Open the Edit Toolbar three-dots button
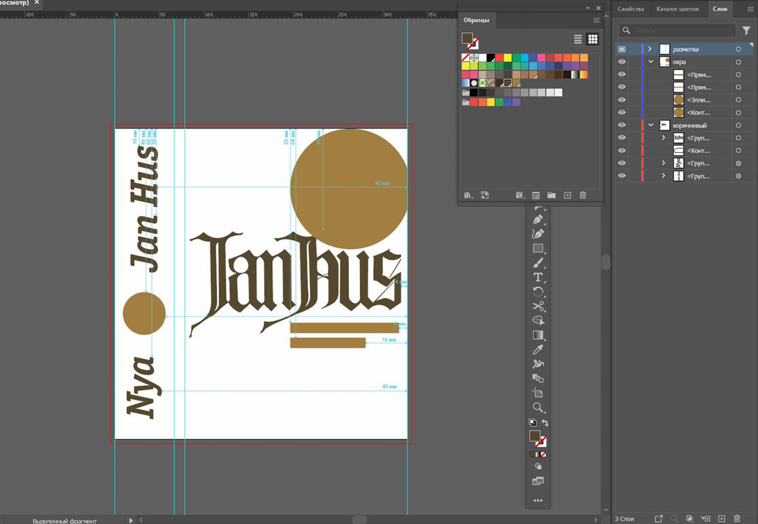The height and width of the screenshot is (524, 758). coord(538,501)
